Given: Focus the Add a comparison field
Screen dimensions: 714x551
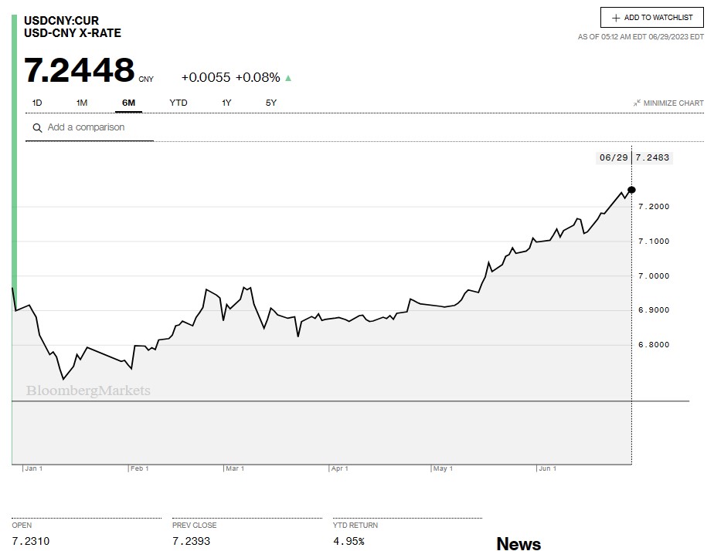Looking at the screenshot, I should coord(97,127).
